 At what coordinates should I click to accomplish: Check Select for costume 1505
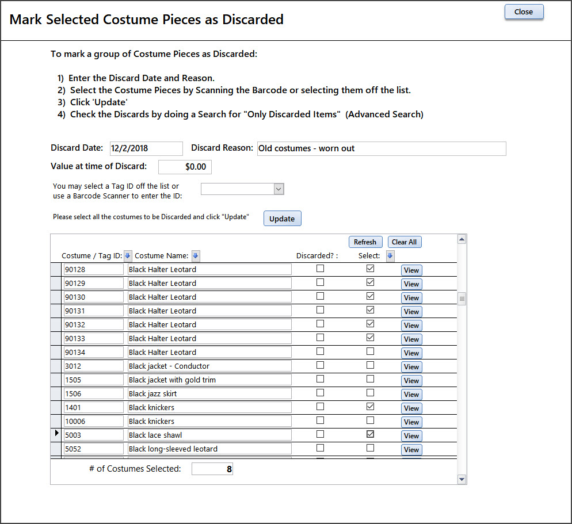[x=370, y=379]
